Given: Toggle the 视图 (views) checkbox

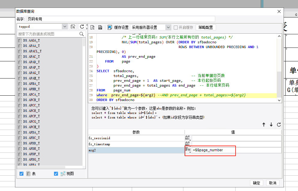Looking at the screenshot, I should pos(56,174).
